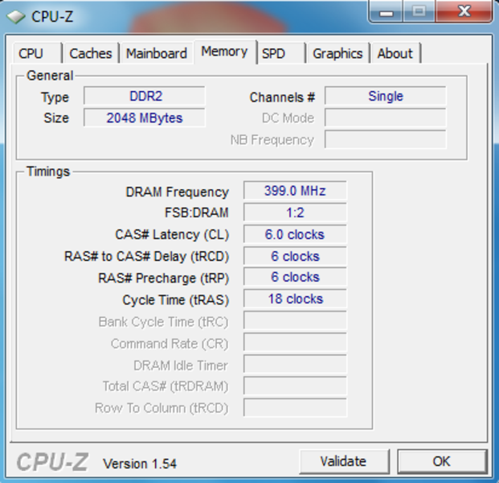Click the FSB:DRAM ratio value 1:2
This screenshot has height=483, width=499.
coord(295,213)
